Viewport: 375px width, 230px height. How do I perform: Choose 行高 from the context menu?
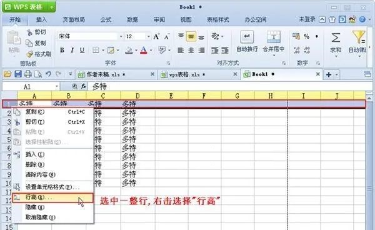53,197
